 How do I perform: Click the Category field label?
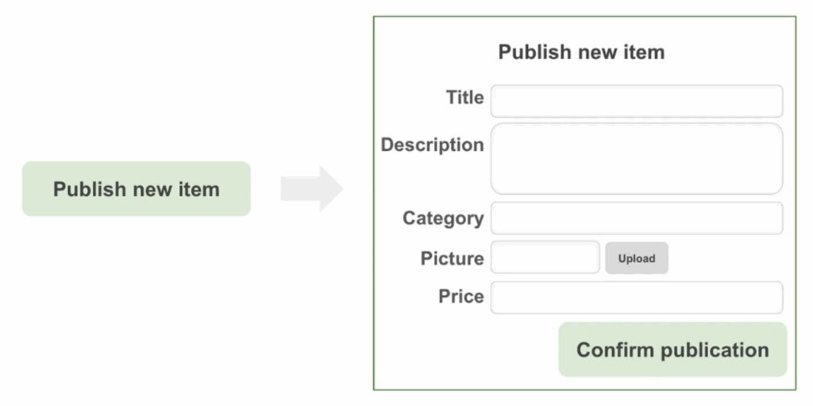point(442,218)
